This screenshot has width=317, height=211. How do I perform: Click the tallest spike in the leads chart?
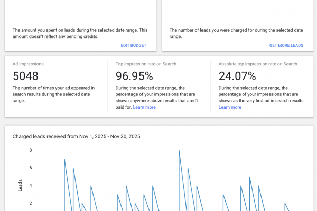pos(179,151)
